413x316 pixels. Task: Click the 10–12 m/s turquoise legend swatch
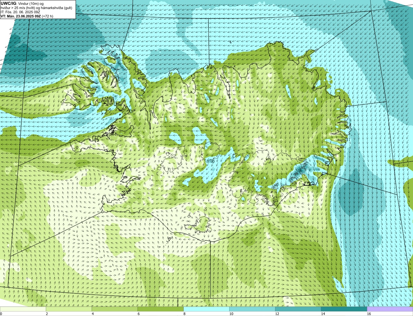252,309
